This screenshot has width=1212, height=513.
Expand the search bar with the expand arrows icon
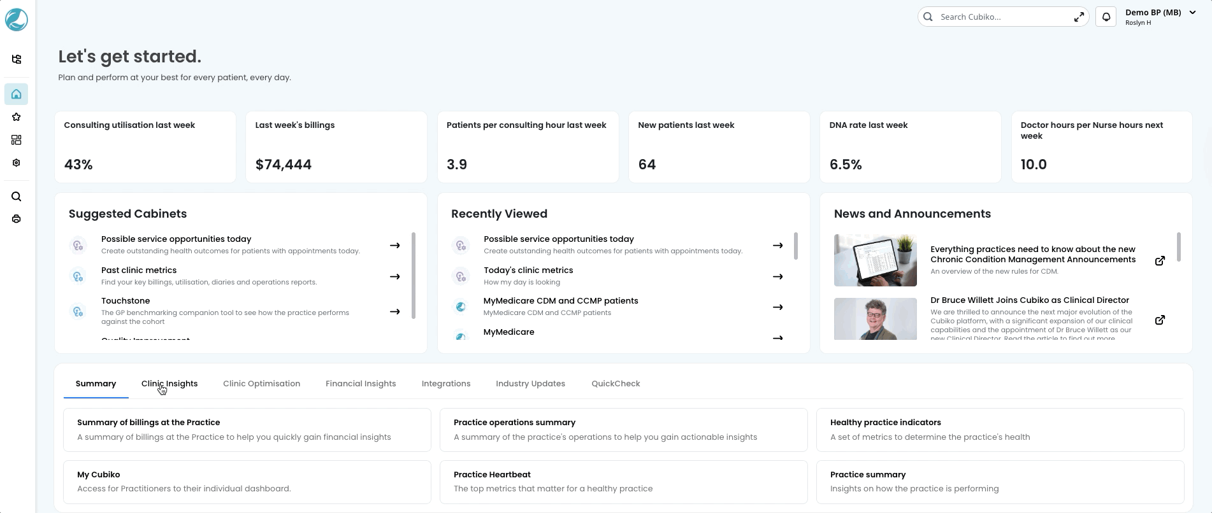click(1079, 17)
